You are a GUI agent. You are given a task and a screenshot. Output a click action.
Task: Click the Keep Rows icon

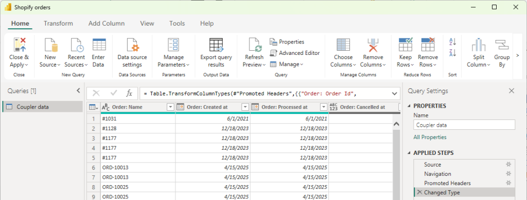coord(406,45)
